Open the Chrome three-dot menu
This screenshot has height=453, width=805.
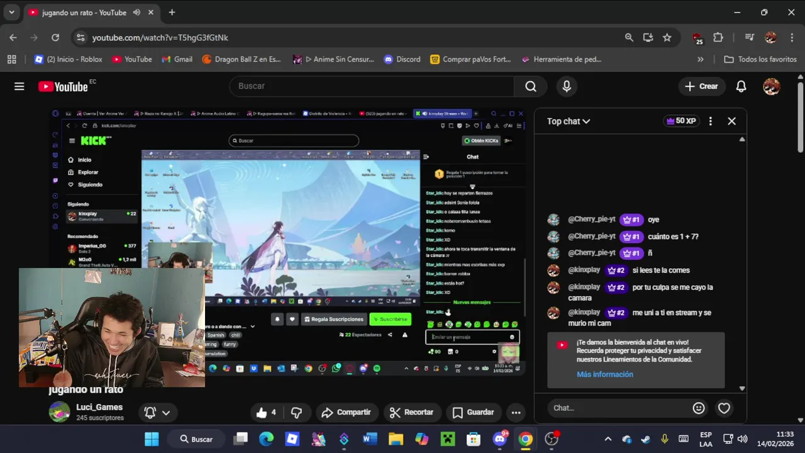(792, 38)
